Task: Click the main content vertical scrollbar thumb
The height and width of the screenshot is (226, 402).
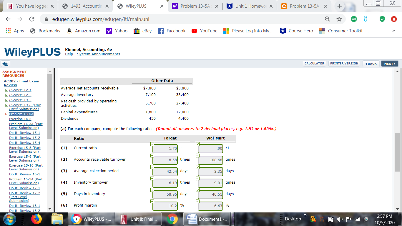Action: point(397,152)
